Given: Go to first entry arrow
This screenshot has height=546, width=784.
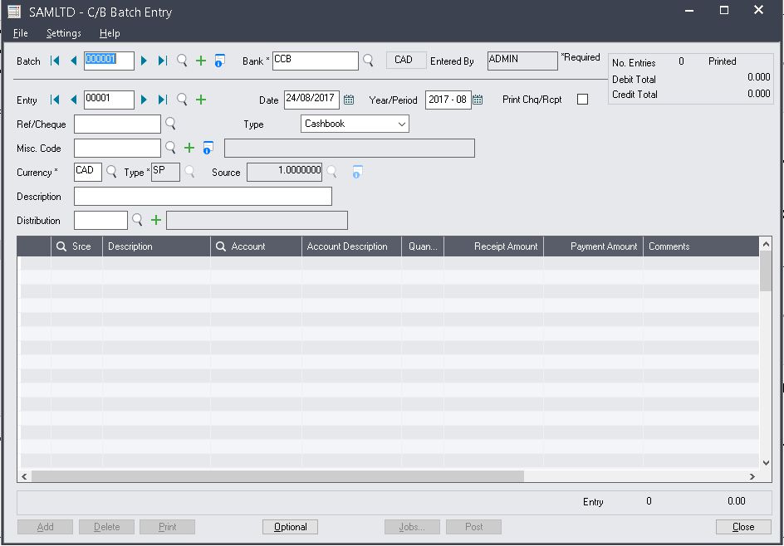Looking at the screenshot, I should coord(55,100).
